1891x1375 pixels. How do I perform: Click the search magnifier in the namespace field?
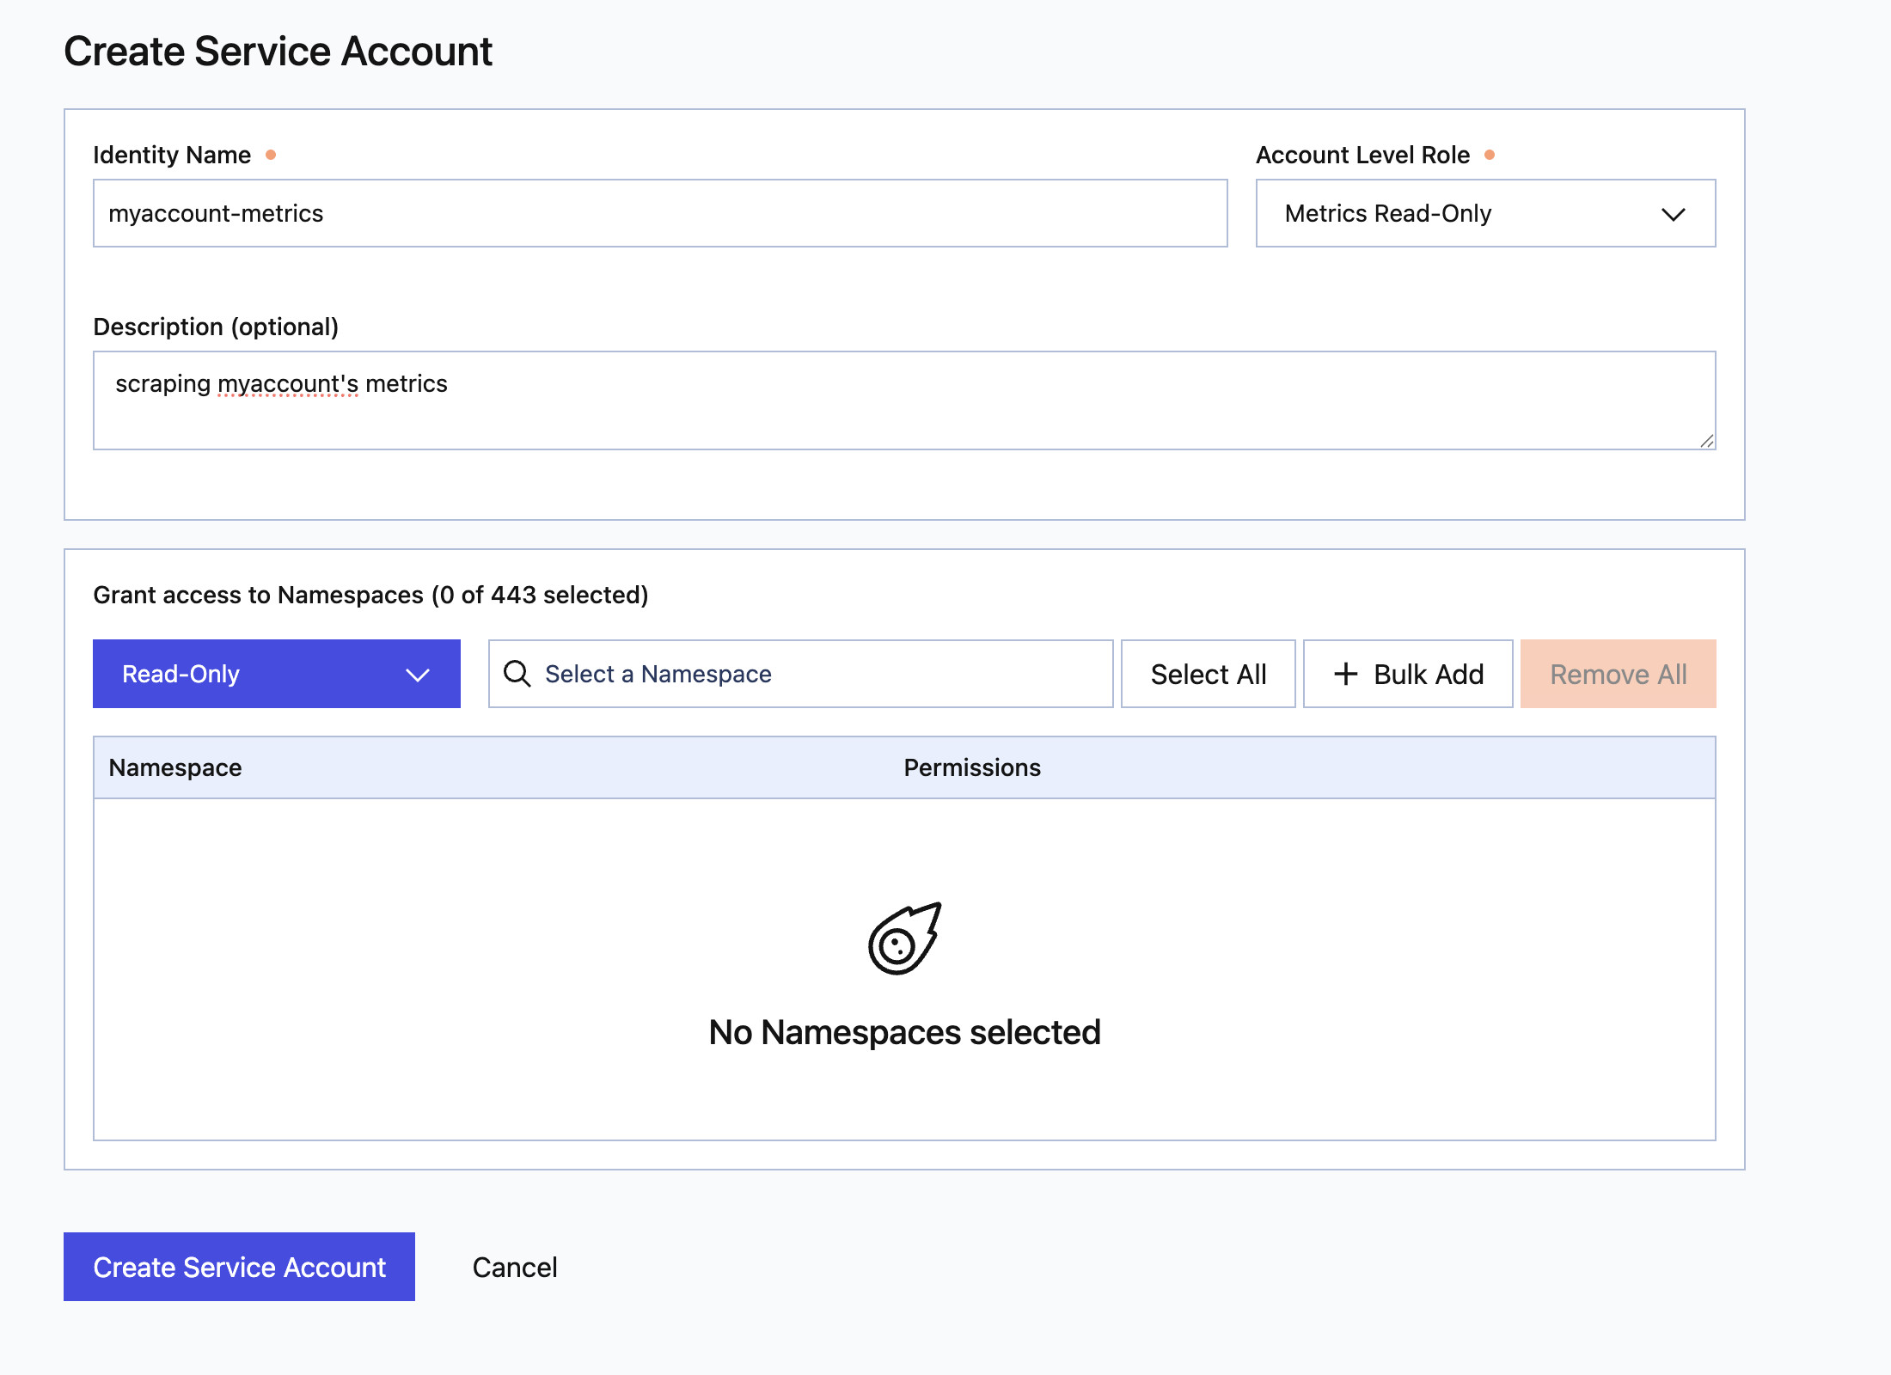point(517,674)
